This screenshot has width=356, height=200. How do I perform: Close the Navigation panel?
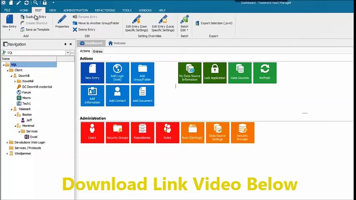tap(71, 44)
